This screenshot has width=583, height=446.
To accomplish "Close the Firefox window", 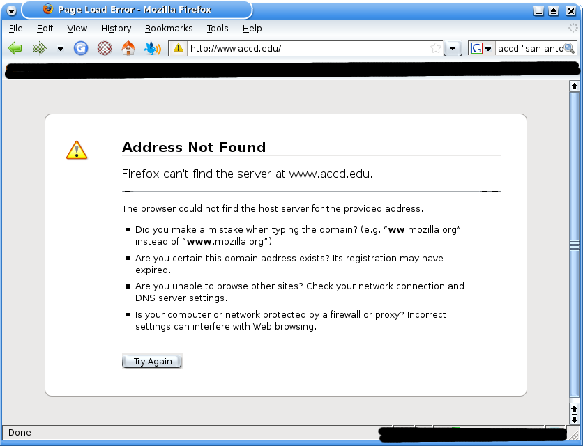I will click(570, 10).
